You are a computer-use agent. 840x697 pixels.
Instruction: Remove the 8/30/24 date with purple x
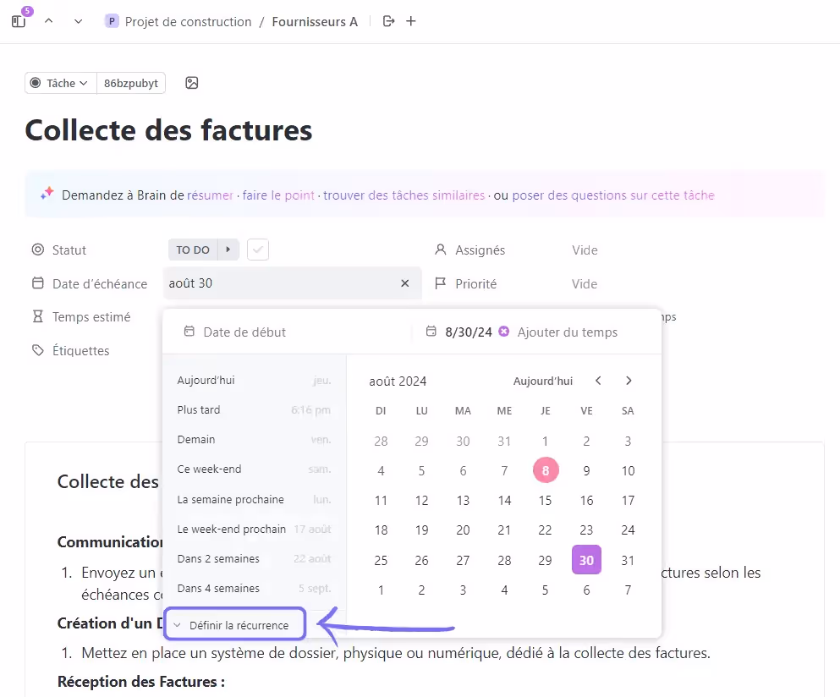pos(504,332)
